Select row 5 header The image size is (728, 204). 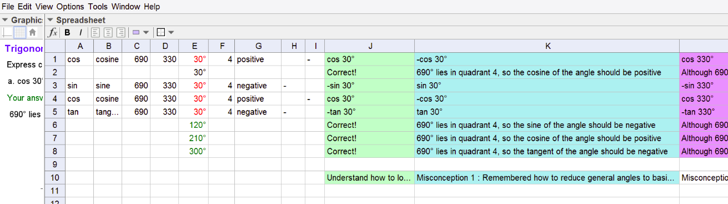click(54, 112)
